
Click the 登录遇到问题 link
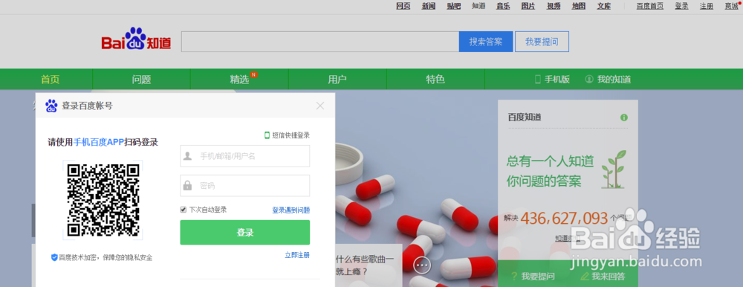[291, 210]
